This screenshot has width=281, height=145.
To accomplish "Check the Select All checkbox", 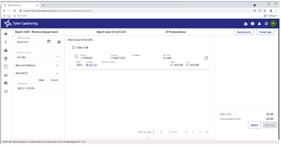I will click(x=74, y=48).
